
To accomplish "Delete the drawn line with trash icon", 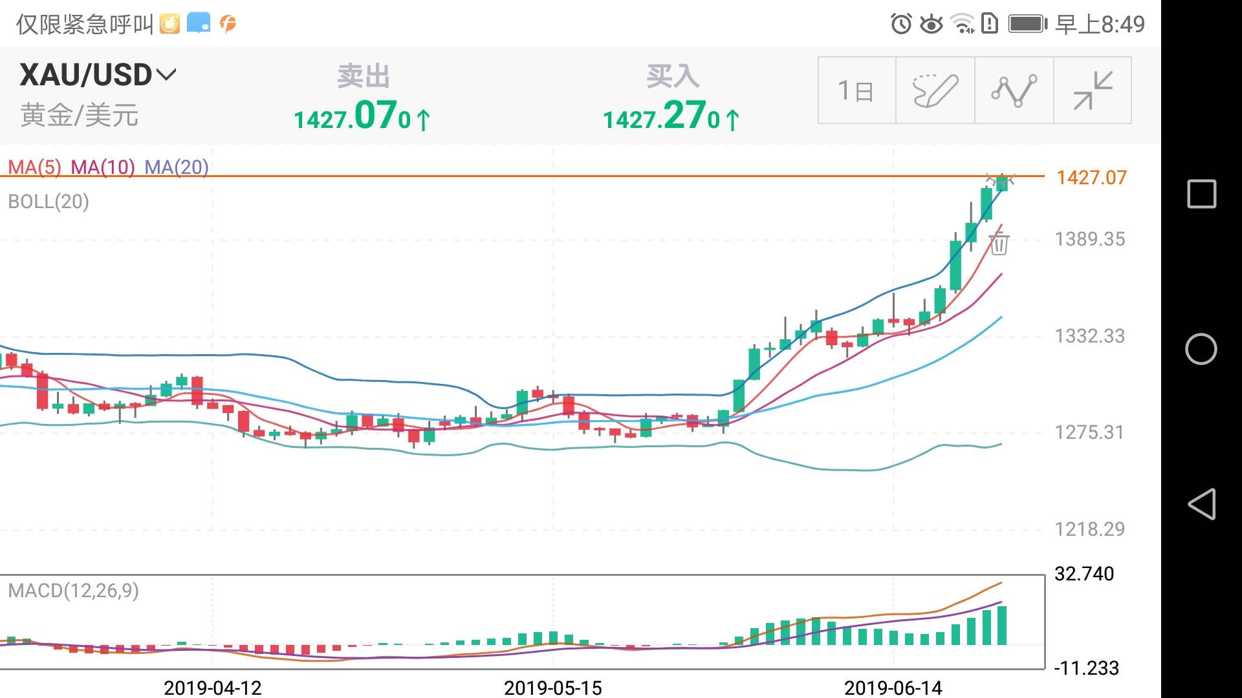I will 999,244.
